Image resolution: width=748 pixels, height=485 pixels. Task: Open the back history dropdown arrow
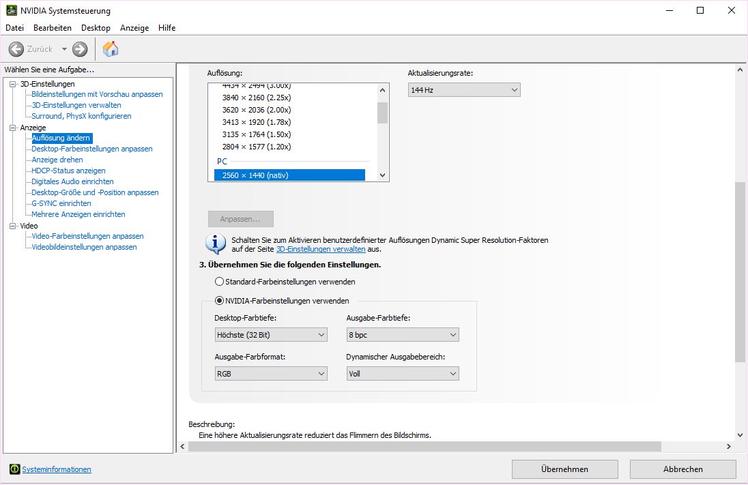(x=64, y=49)
